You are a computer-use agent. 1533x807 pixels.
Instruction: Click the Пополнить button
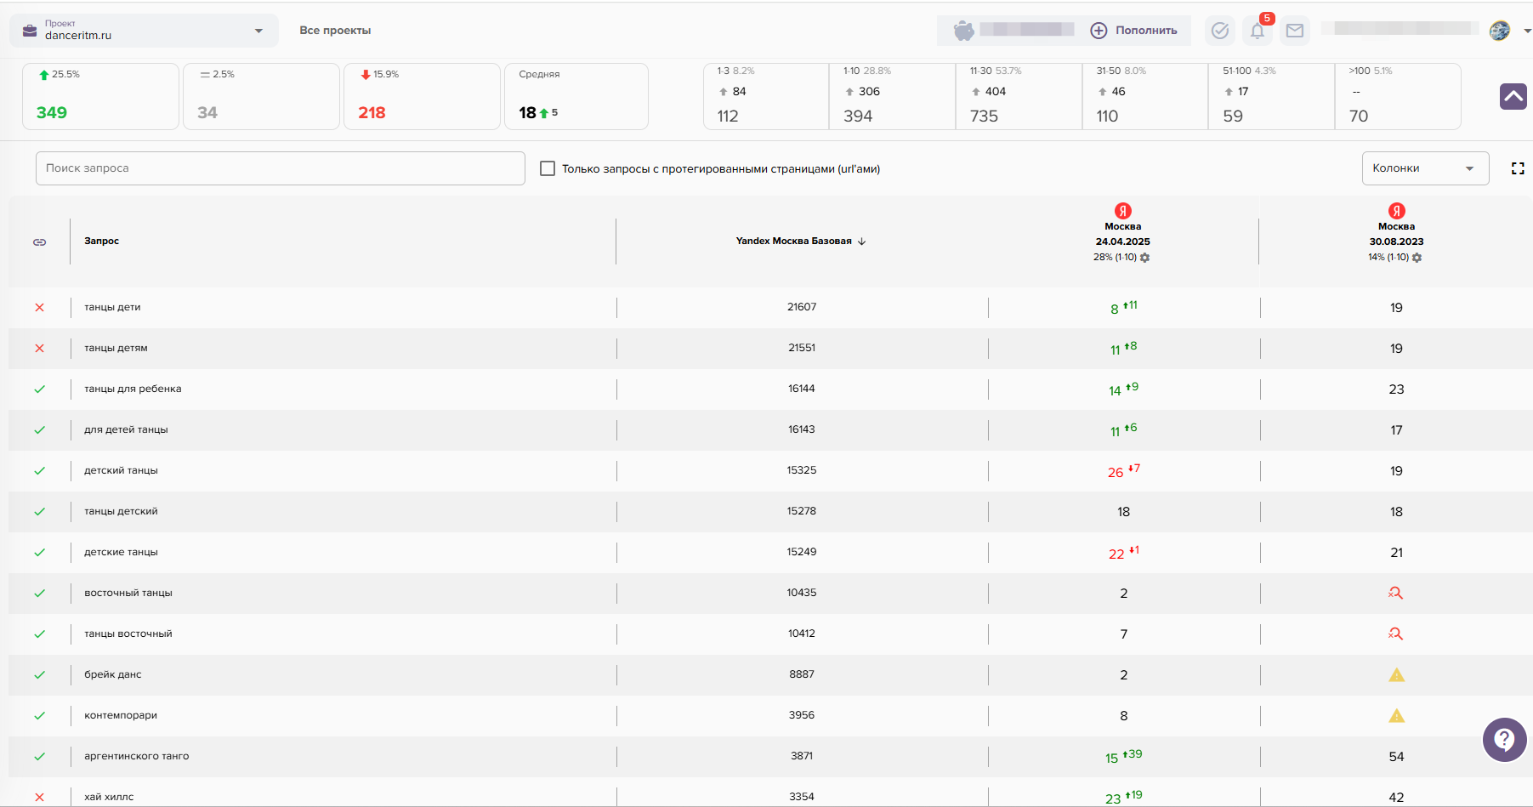[1134, 31]
